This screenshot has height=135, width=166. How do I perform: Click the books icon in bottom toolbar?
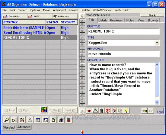[61, 120]
